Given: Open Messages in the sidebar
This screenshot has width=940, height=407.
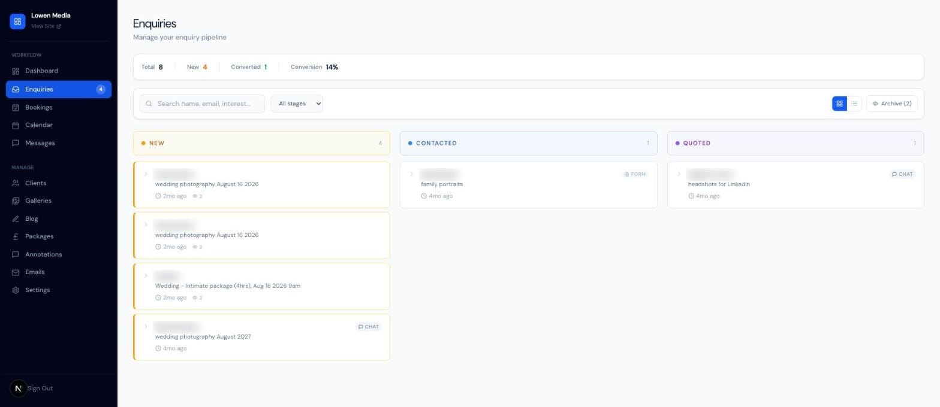Looking at the screenshot, I should (59, 143).
